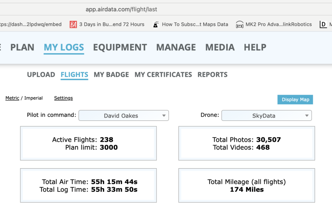
Task: Open the MY CERTIFICATES tab
Action: [163, 75]
